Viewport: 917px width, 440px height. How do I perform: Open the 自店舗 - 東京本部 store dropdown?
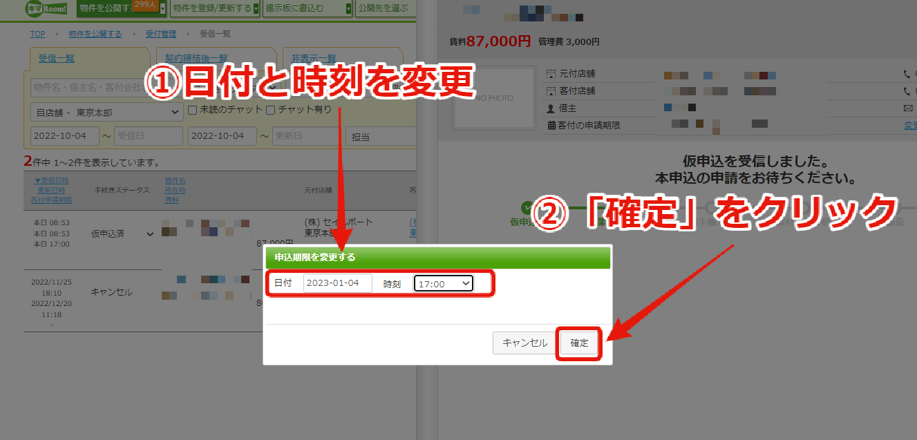coord(107,112)
